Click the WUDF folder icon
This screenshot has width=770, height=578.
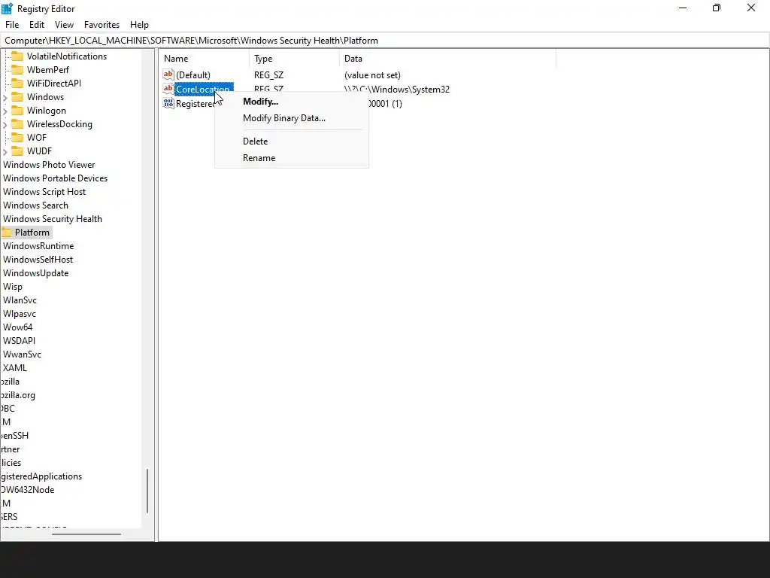click(x=17, y=151)
